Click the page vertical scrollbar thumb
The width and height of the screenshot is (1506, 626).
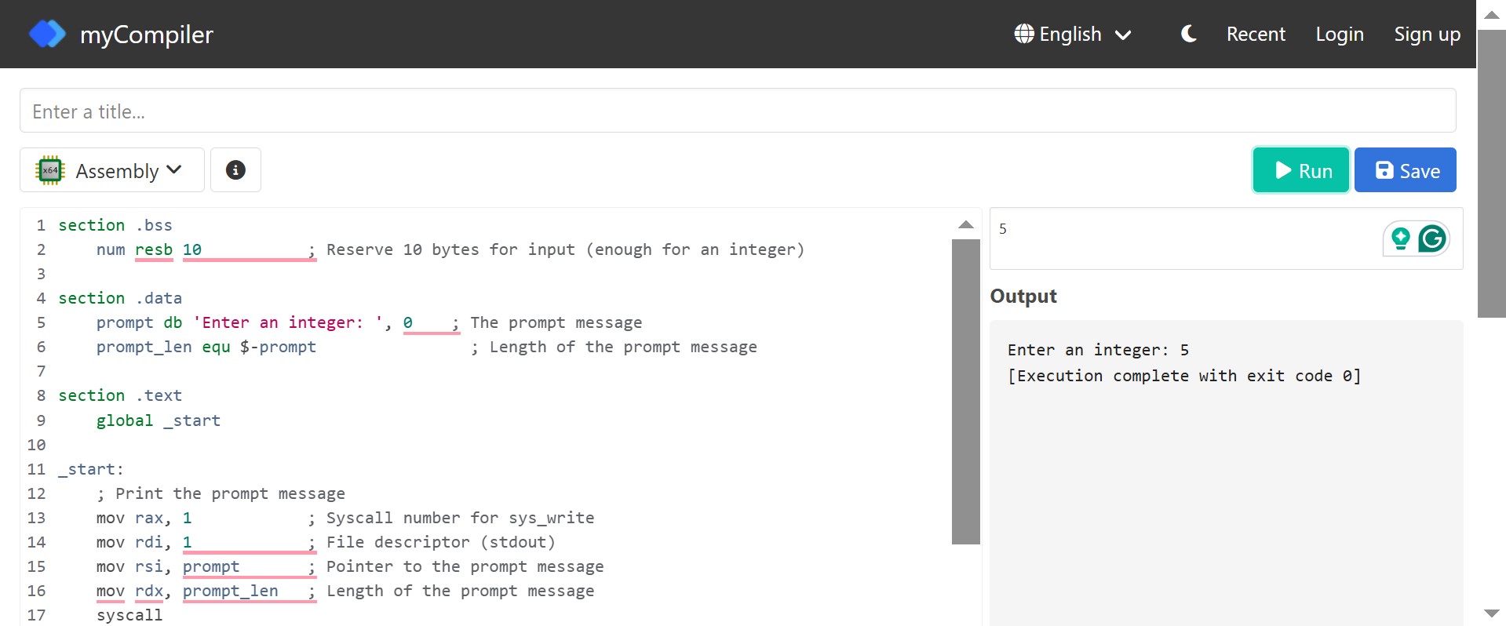[1492, 173]
